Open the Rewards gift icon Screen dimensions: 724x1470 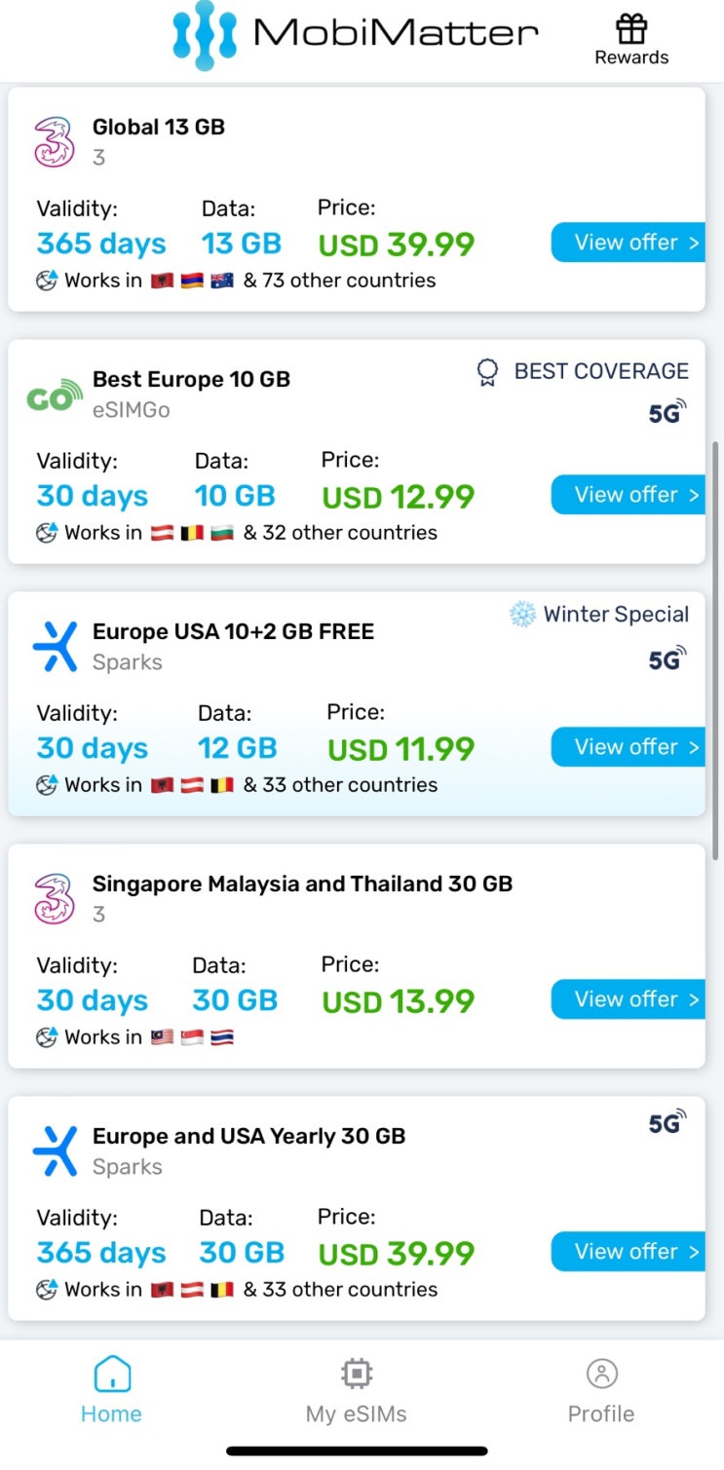(x=631, y=30)
